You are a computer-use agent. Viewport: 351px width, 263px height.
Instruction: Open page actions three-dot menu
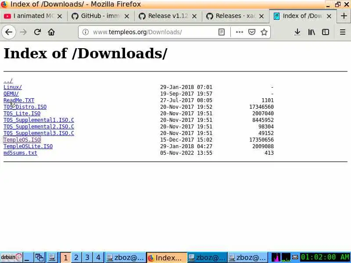click(x=239, y=32)
